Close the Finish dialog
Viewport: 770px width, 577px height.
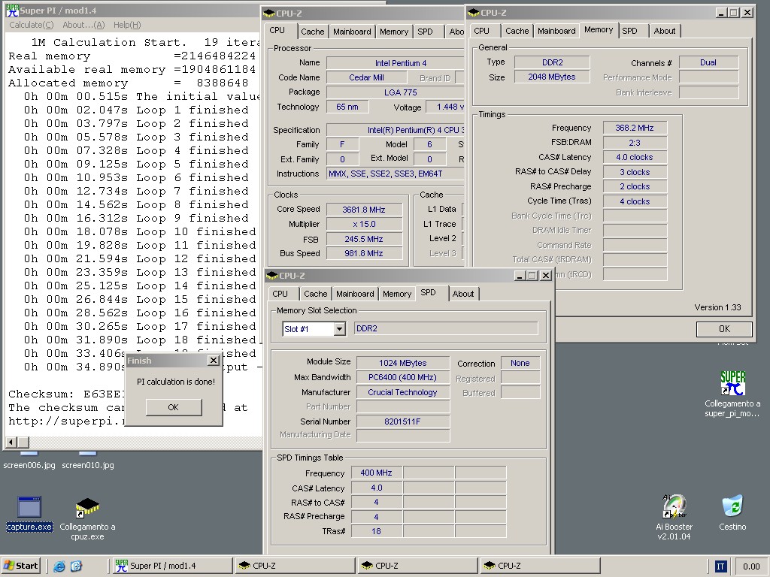213,361
